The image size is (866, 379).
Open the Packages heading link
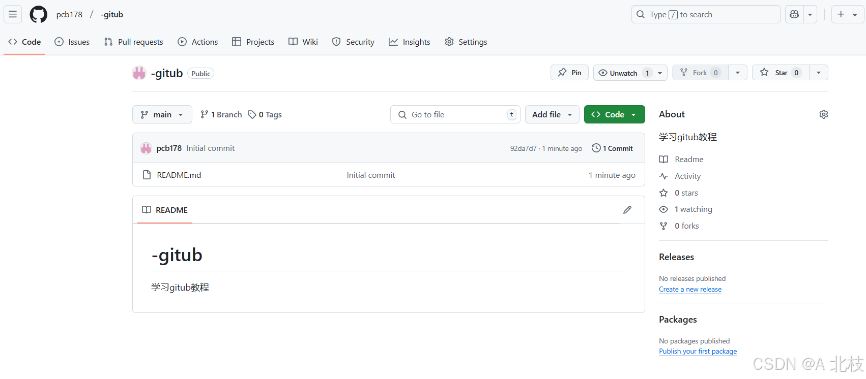tap(678, 320)
